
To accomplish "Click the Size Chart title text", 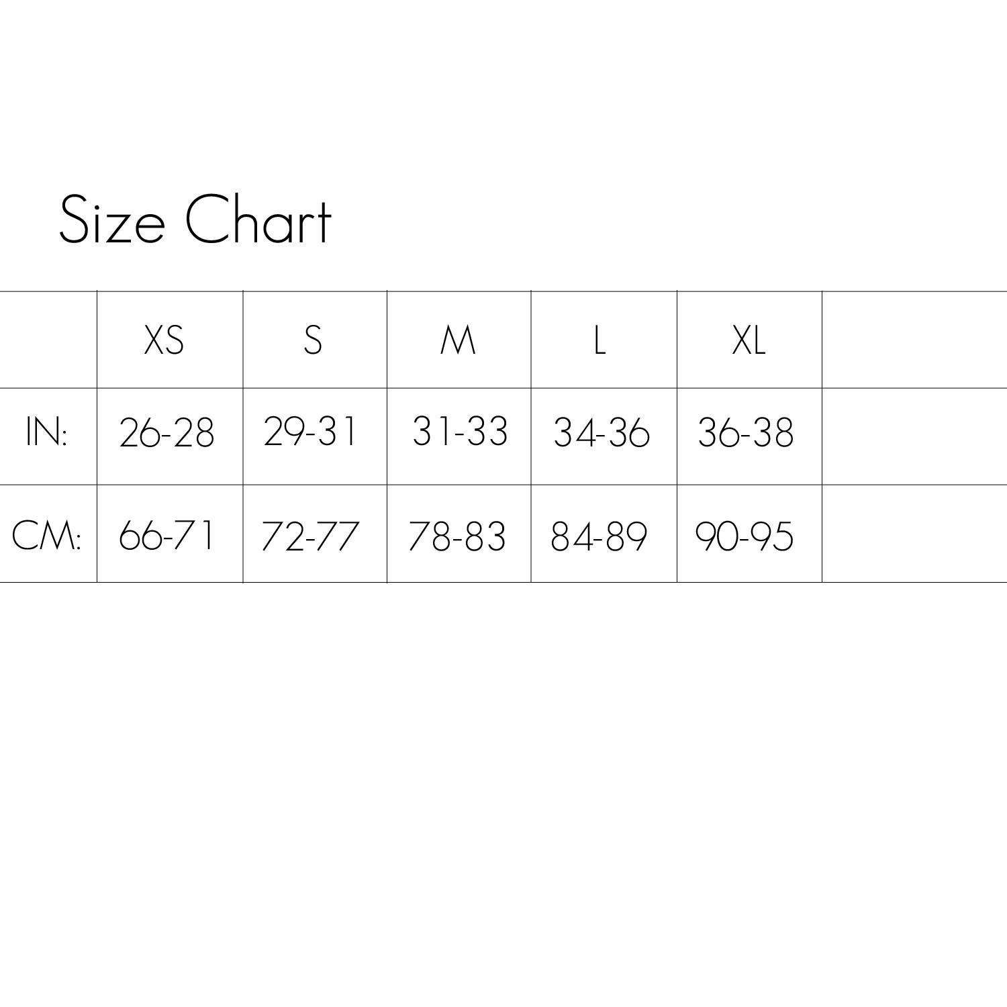I will (195, 220).
